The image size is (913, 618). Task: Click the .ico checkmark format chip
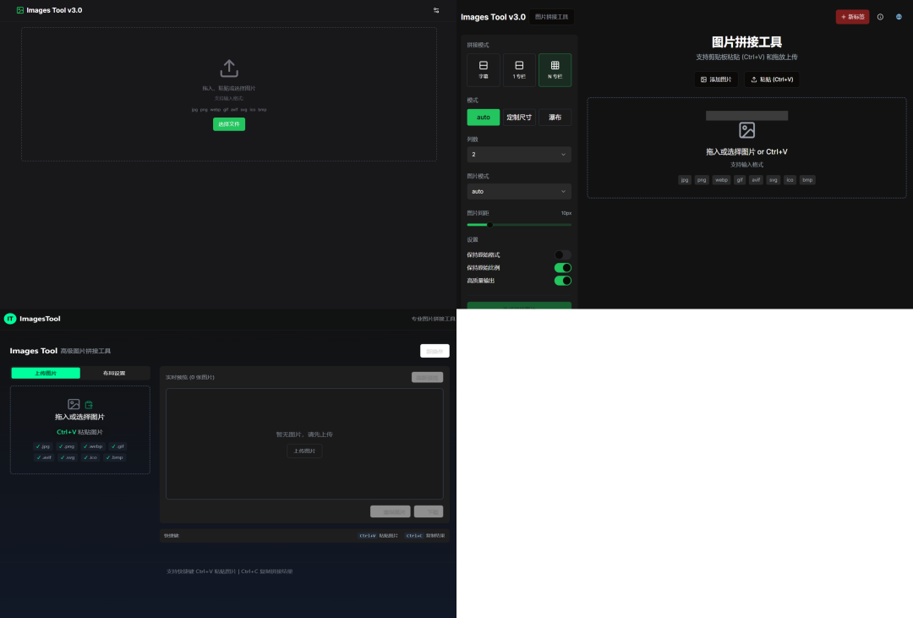click(x=90, y=457)
